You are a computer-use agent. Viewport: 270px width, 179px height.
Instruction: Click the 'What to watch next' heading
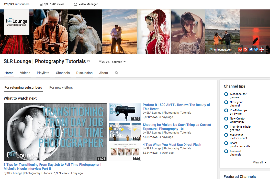point(20,98)
